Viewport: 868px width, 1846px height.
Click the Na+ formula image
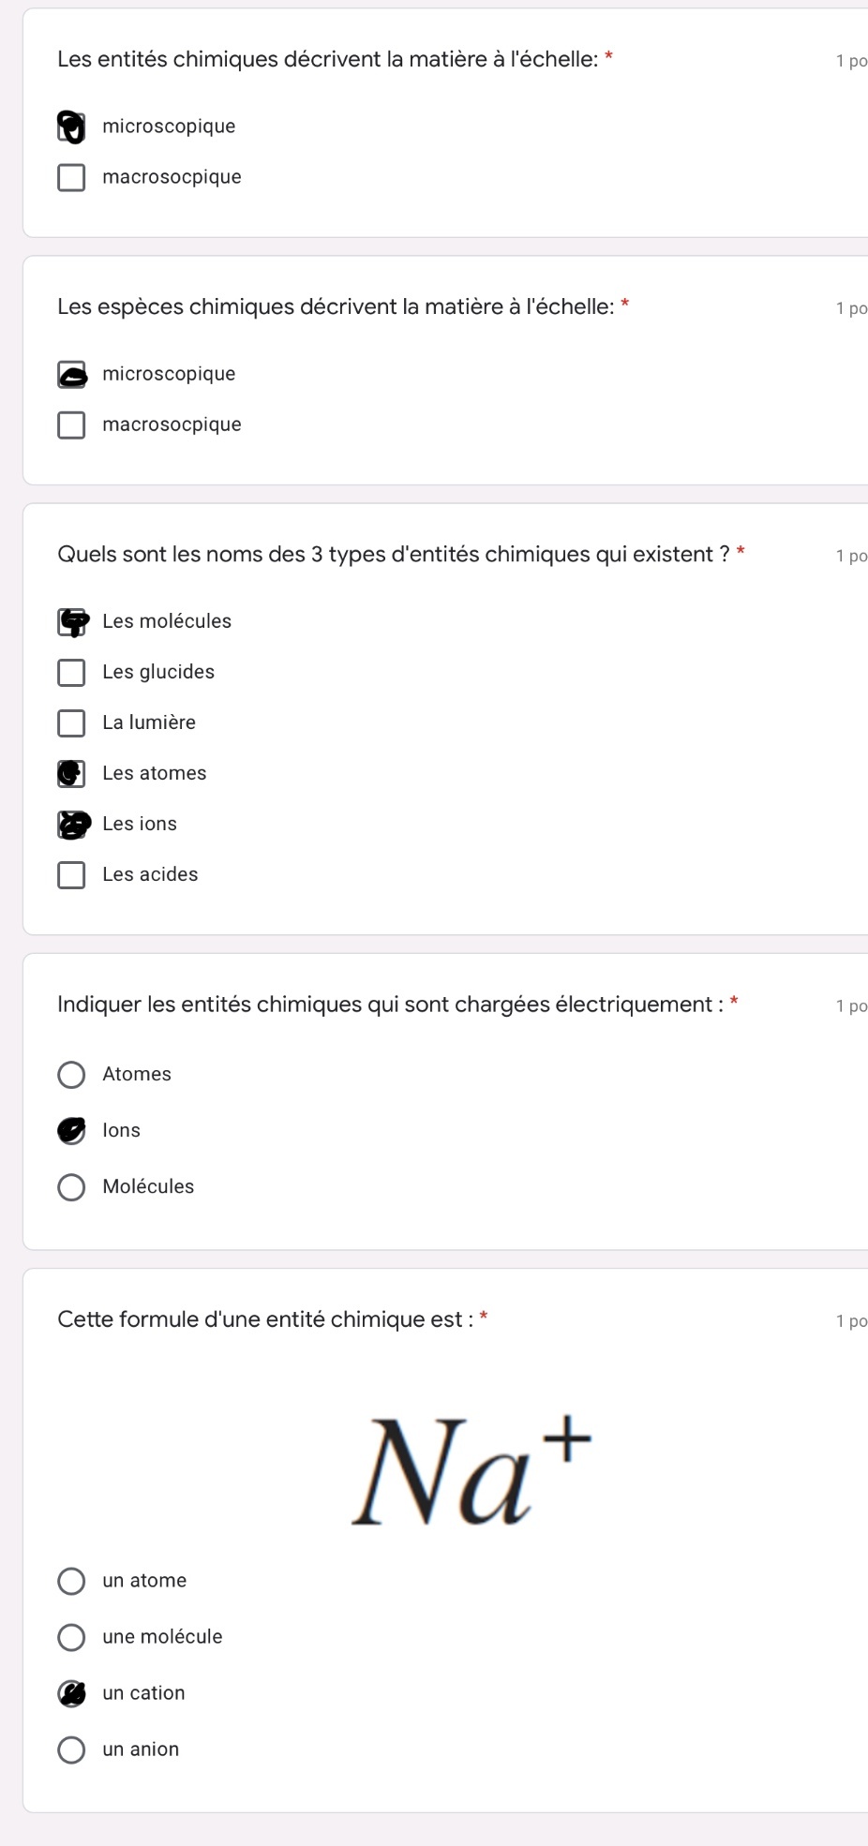pos(471,1468)
